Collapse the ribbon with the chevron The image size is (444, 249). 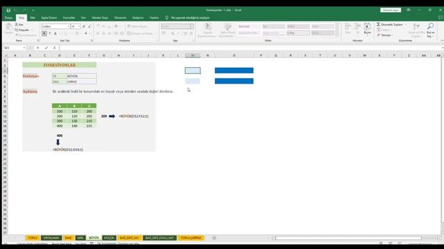click(441, 41)
